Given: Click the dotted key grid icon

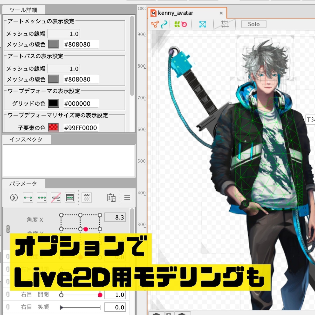Looking at the screenshot, I should 87,198.
